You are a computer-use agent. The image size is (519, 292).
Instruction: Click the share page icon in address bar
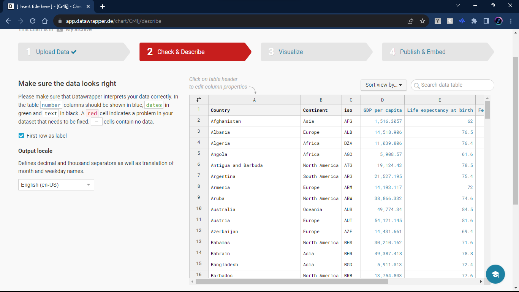coord(410,21)
